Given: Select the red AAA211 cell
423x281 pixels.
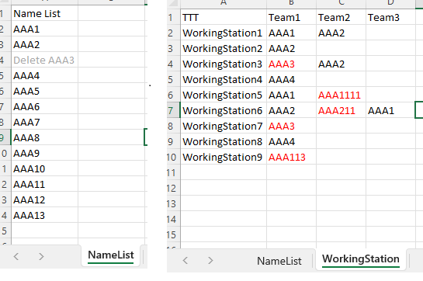Looking at the screenshot, I should coord(341,110).
